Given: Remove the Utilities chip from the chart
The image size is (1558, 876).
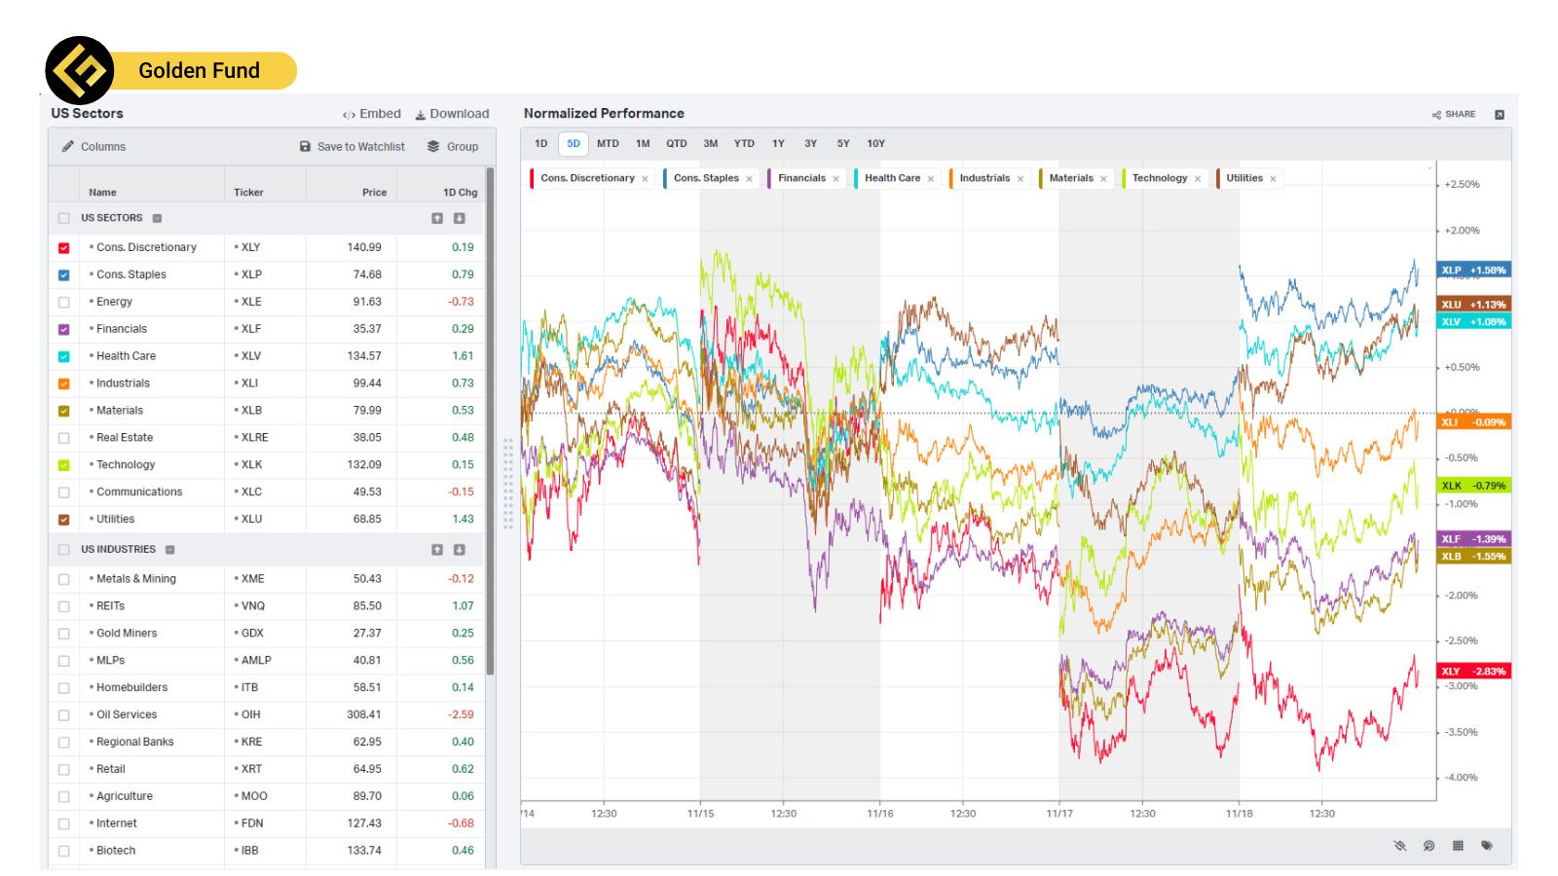Looking at the screenshot, I should click(1273, 179).
